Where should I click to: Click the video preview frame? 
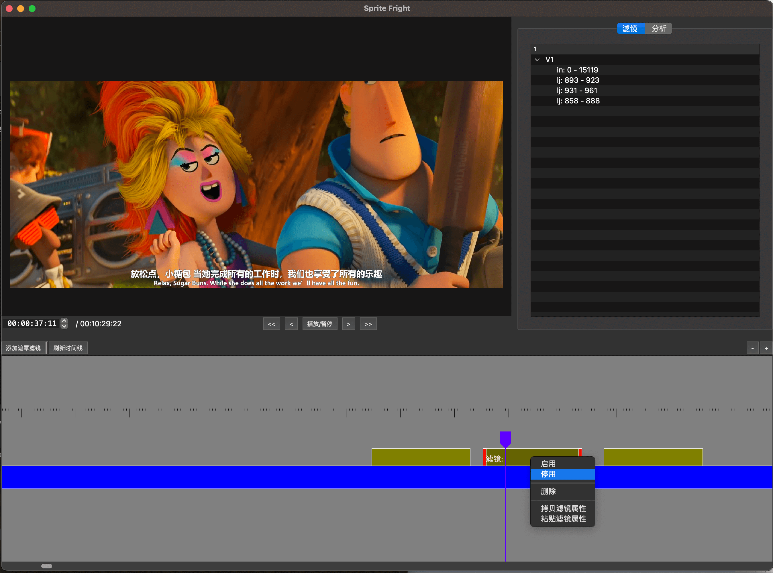[256, 185]
